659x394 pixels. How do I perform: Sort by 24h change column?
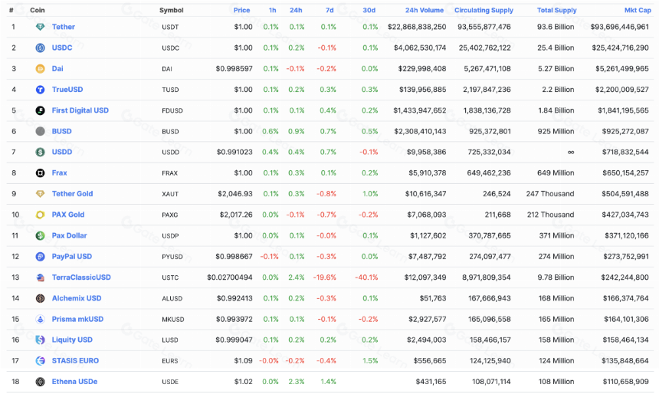[x=296, y=10]
